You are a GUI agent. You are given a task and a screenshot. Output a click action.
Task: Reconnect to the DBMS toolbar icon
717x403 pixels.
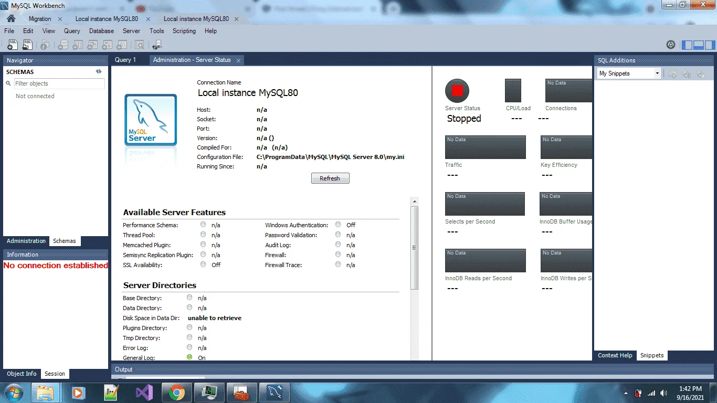[x=157, y=45]
